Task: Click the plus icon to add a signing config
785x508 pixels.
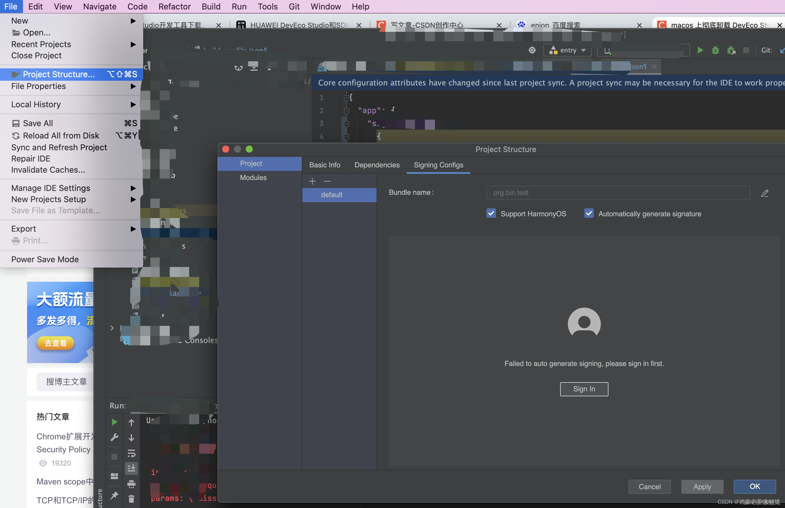Action: [x=312, y=181]
